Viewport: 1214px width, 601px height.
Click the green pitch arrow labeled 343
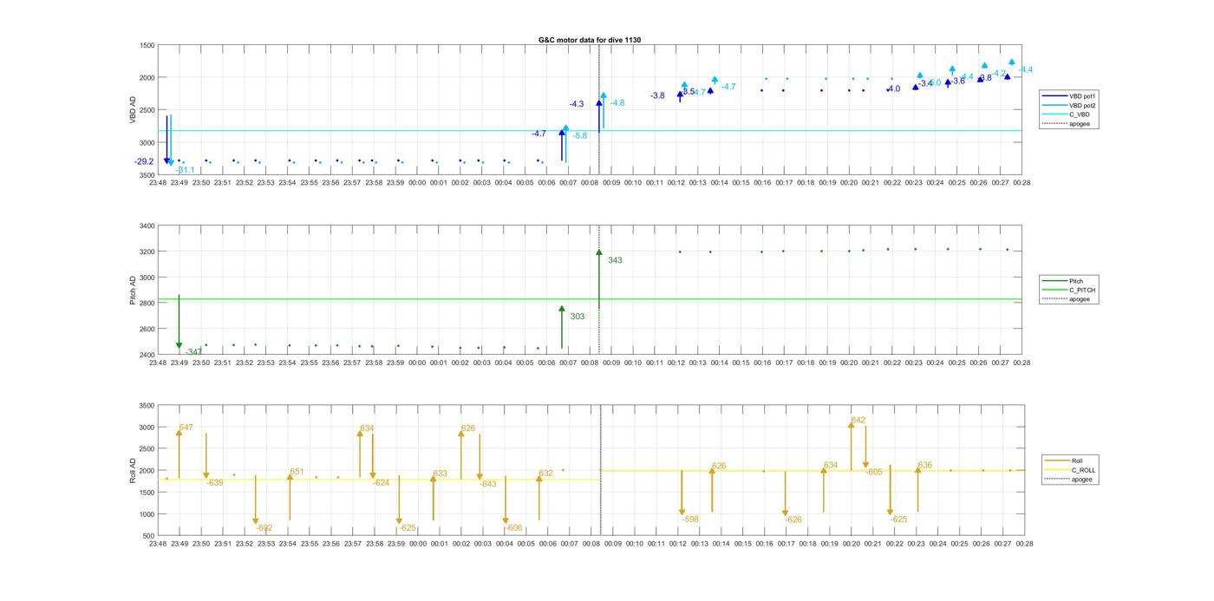coord(599,278)
